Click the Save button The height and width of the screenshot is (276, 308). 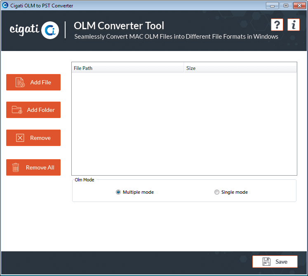click(275, 262)
